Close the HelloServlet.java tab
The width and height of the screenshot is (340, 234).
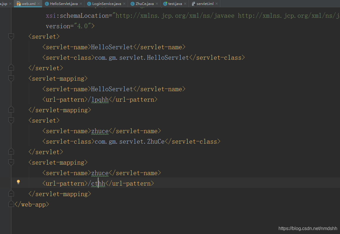point(81,4)
